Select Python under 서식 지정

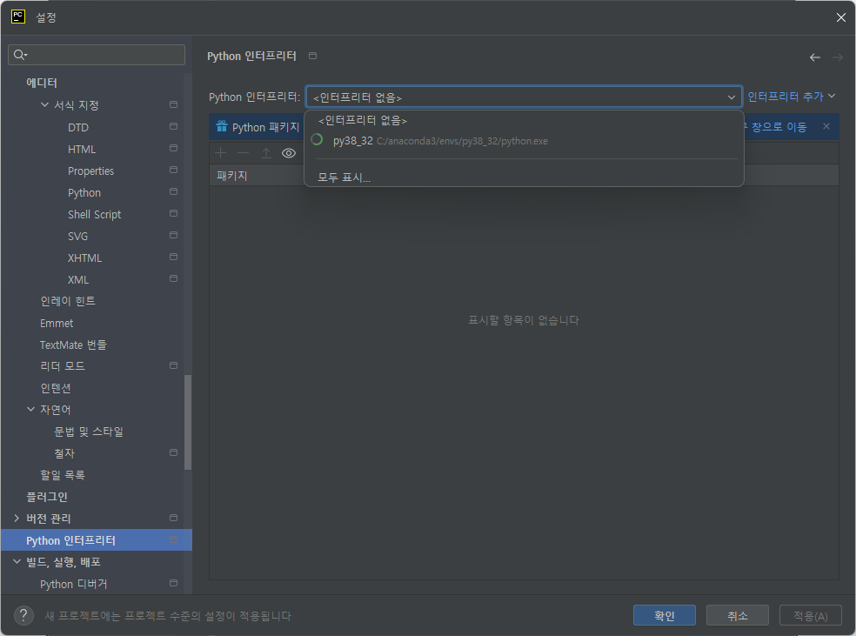[84, 192]
